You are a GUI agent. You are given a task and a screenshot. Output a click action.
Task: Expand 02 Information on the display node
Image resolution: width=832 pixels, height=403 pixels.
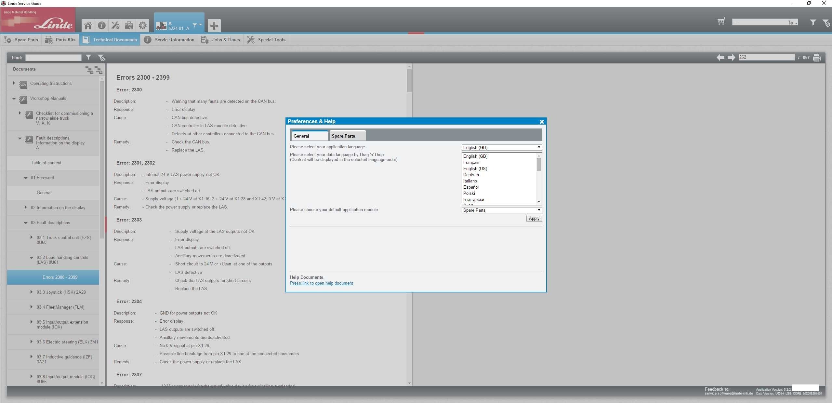coord(25,208)
